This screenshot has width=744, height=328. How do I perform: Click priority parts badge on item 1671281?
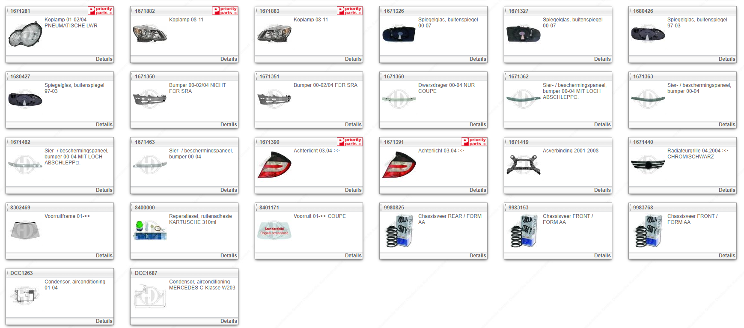[x=100, y=11]
